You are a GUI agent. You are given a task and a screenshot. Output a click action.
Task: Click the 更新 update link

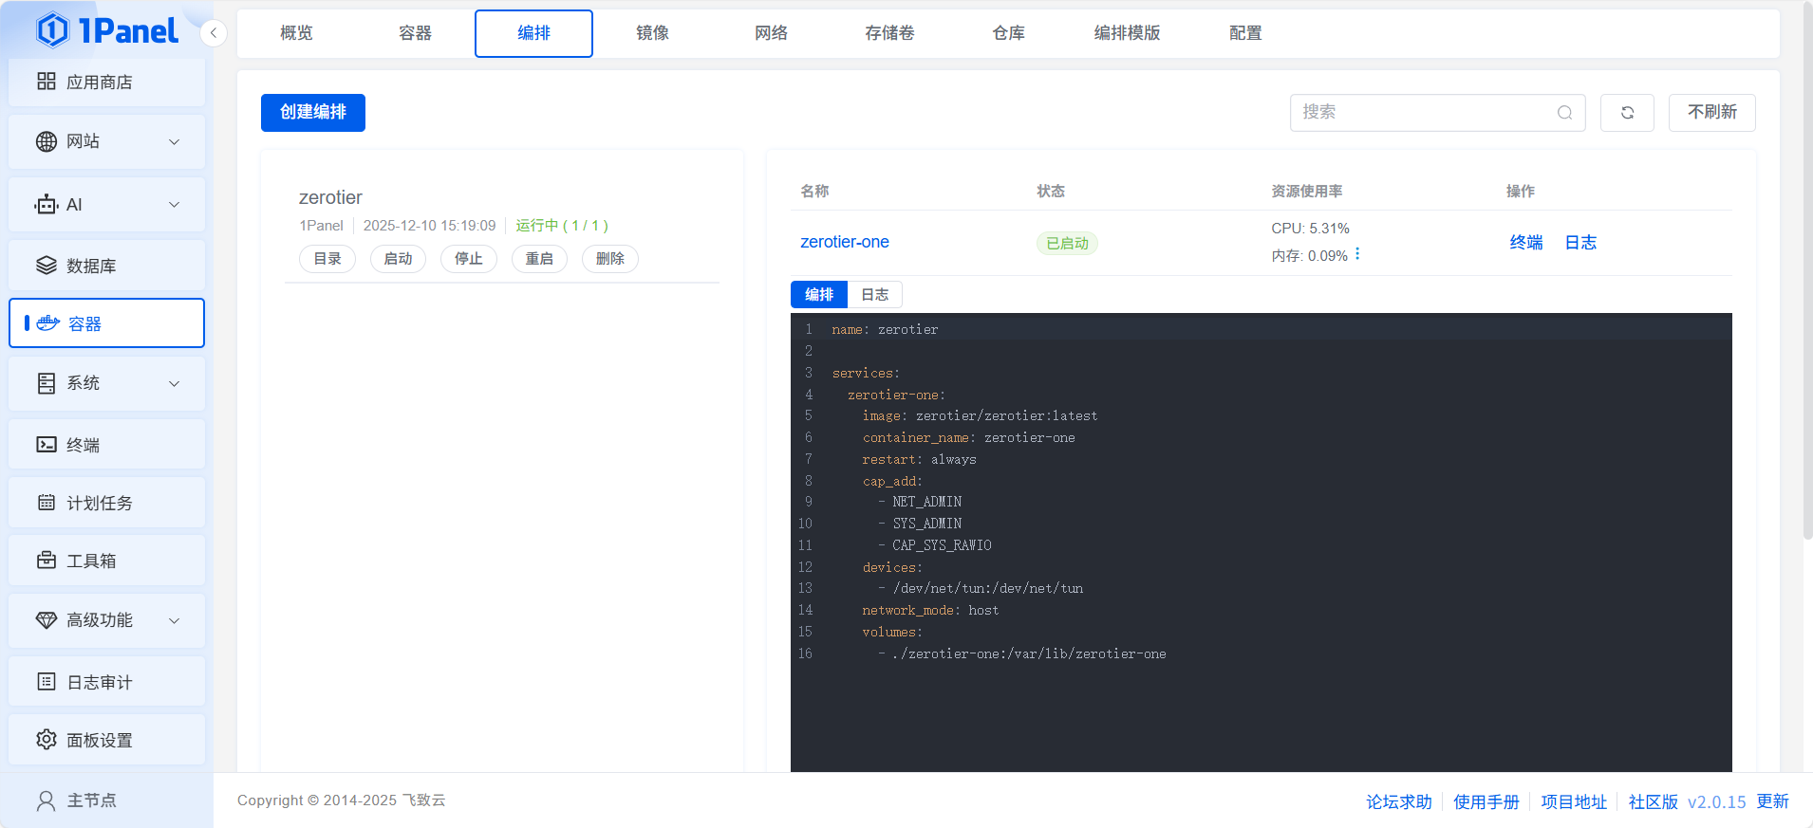point(1772,801)
